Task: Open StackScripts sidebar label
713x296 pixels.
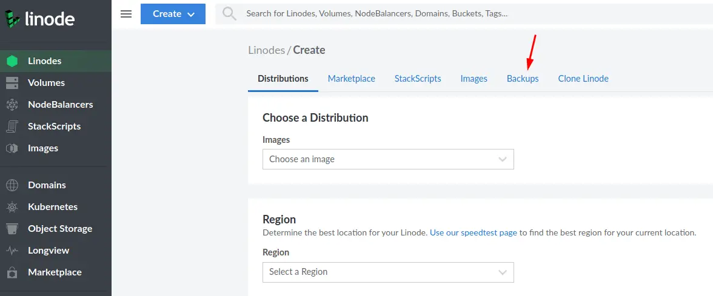Action: click(55, 126)
